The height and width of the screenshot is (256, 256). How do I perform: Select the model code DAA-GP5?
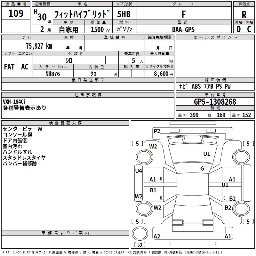pos(183,29)
